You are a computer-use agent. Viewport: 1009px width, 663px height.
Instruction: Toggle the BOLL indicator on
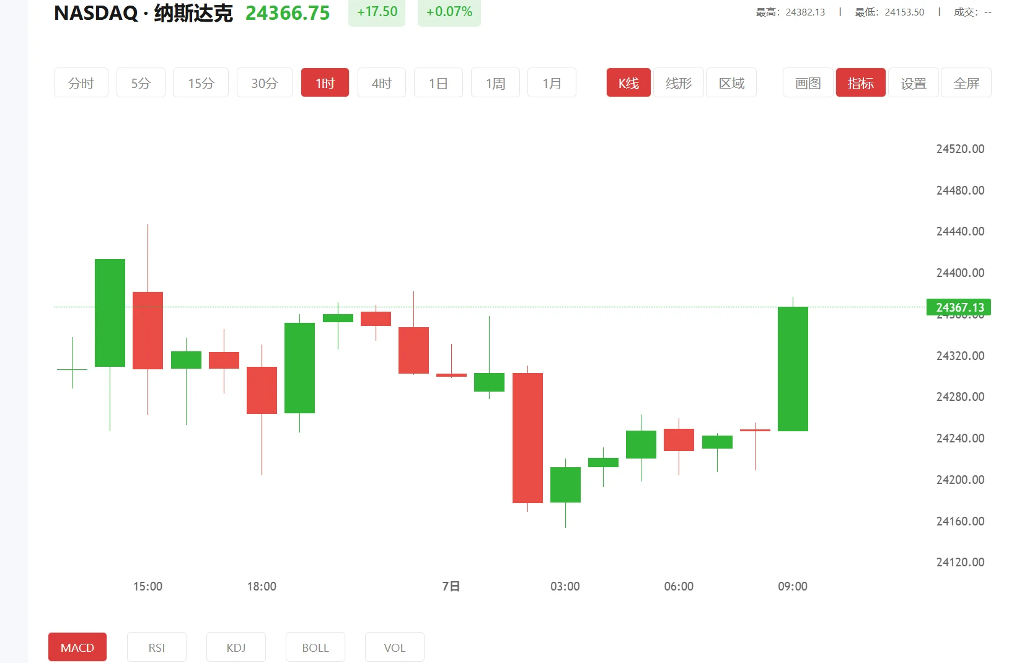point(315,647)
